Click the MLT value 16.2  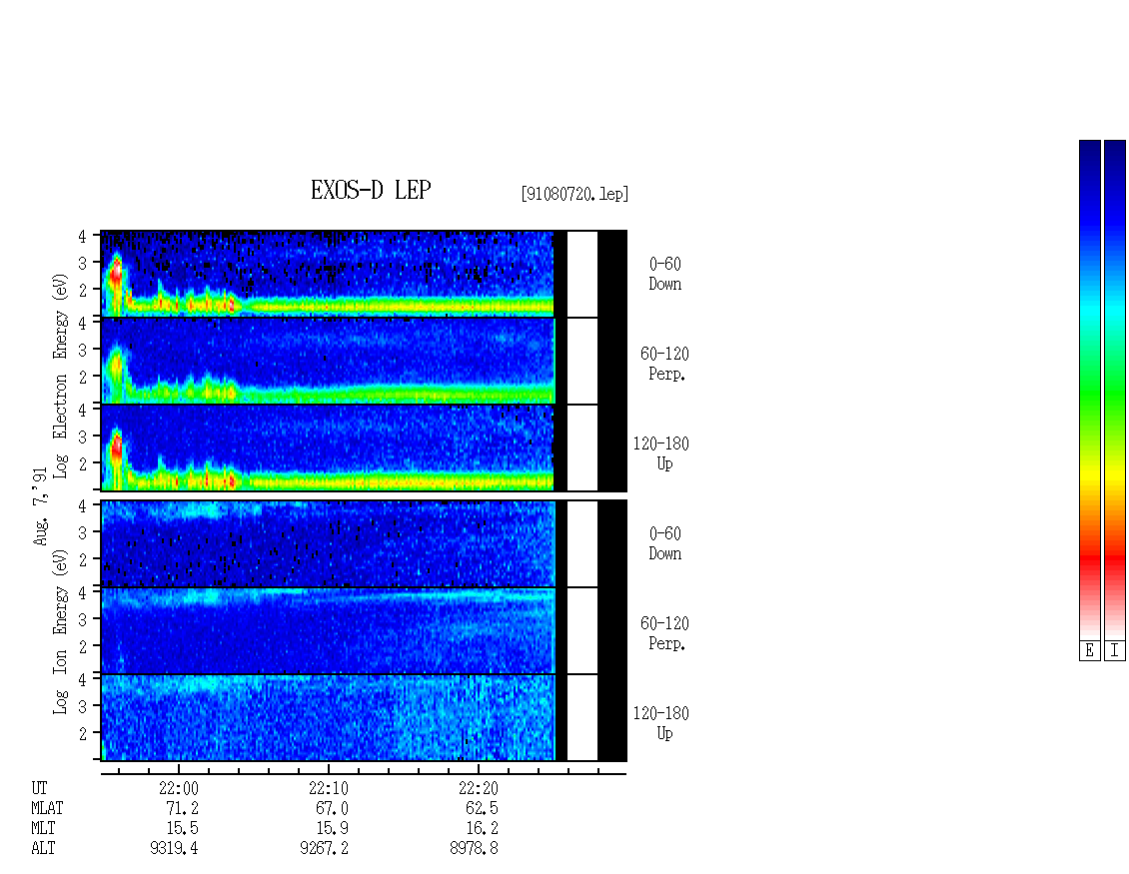point(482,829)
